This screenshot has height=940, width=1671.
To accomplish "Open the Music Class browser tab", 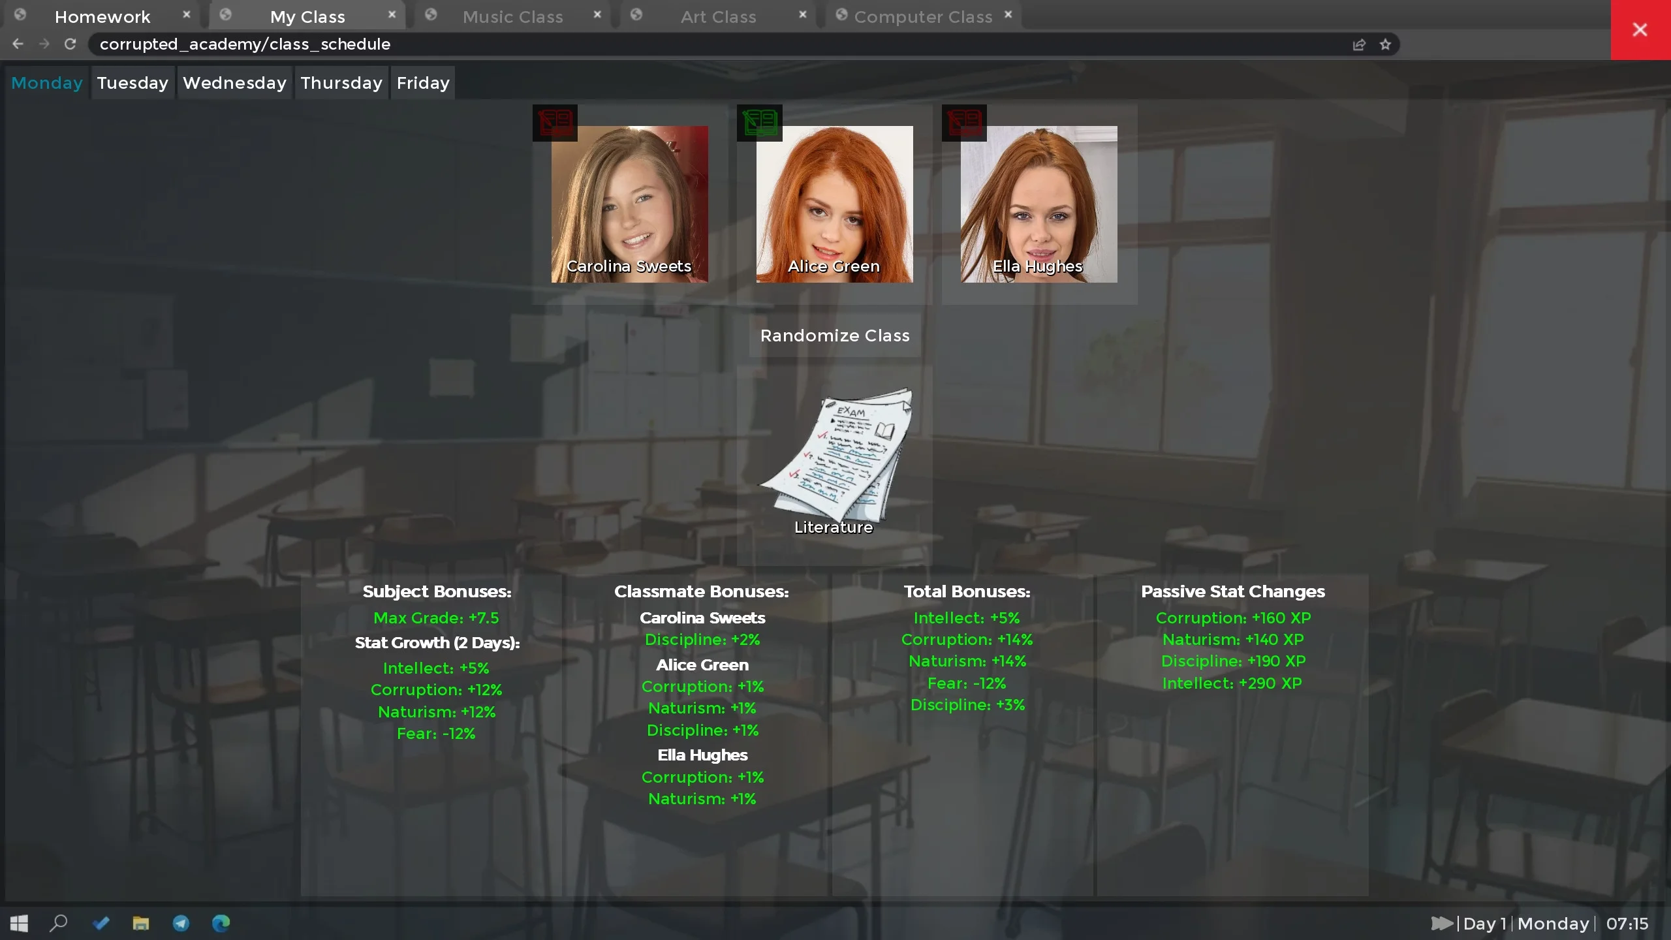I will pyautogui.click(x=512, y=17).
